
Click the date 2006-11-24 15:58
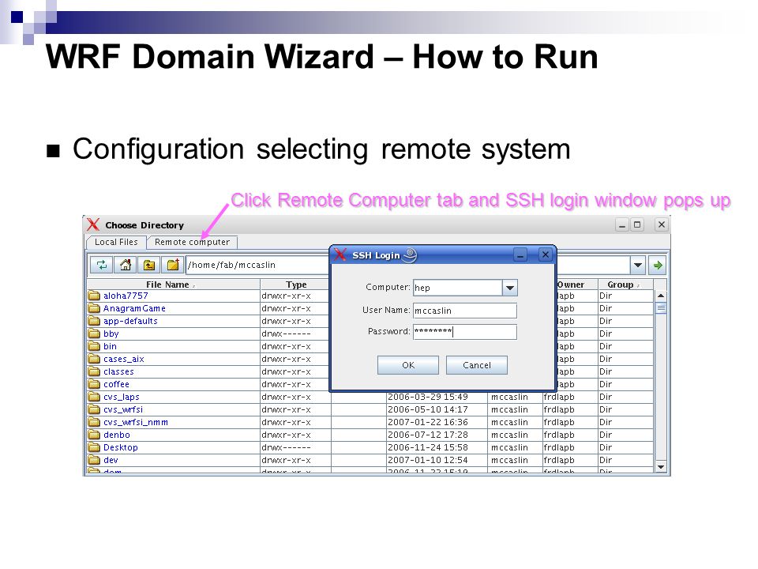pos(428,447)
